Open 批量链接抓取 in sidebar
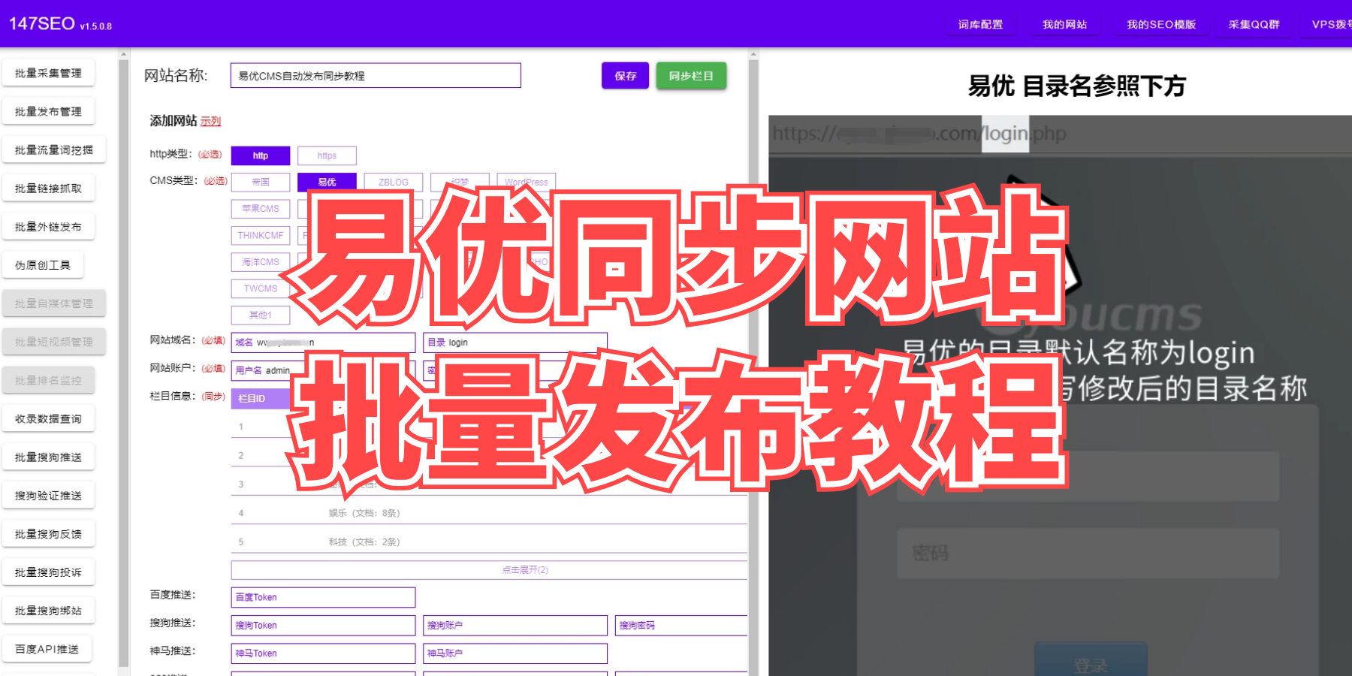This screenshot has width=1352, height=676. point(48,188)
